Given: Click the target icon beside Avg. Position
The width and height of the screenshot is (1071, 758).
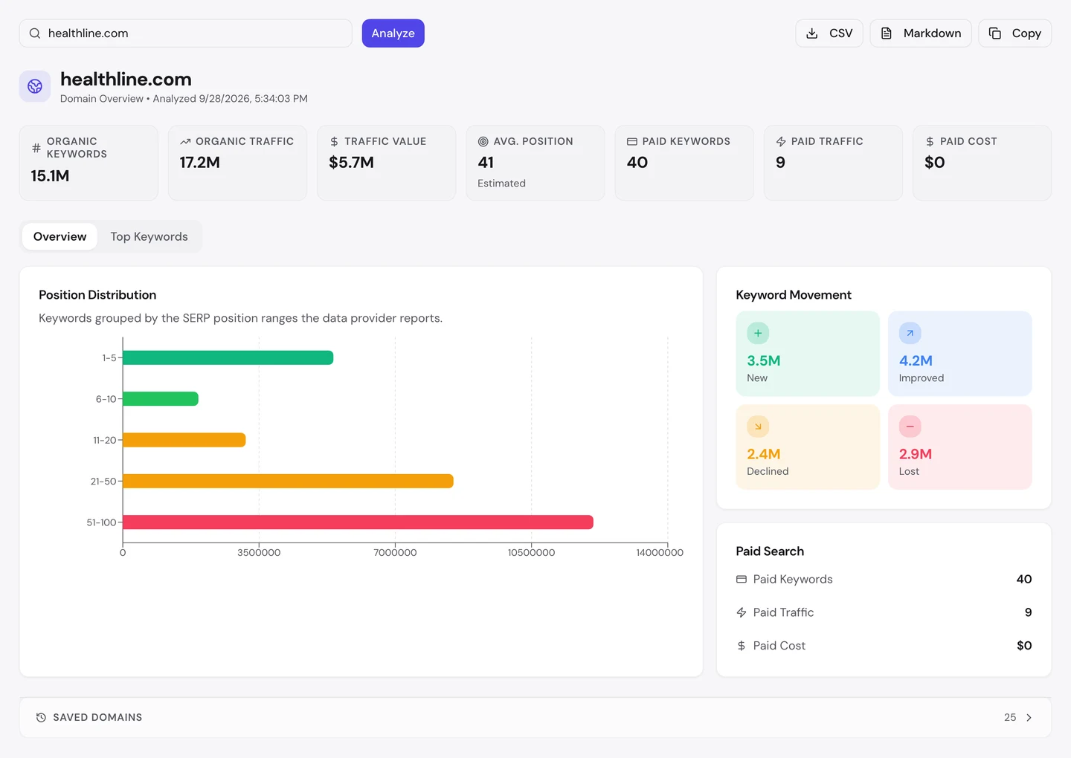Looking at the screenshot, I should (483, 141).
